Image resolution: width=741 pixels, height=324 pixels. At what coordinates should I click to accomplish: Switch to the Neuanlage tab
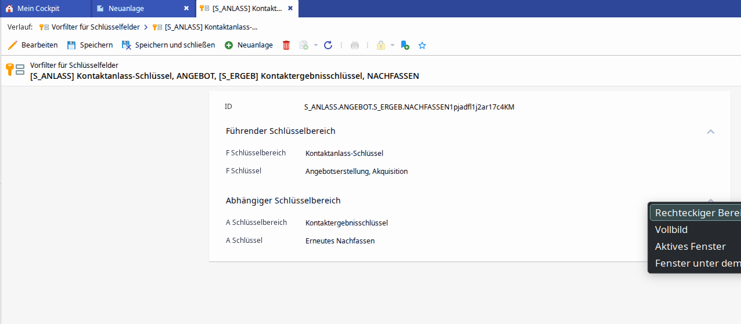pyautogui.click(x=126, y=9)
